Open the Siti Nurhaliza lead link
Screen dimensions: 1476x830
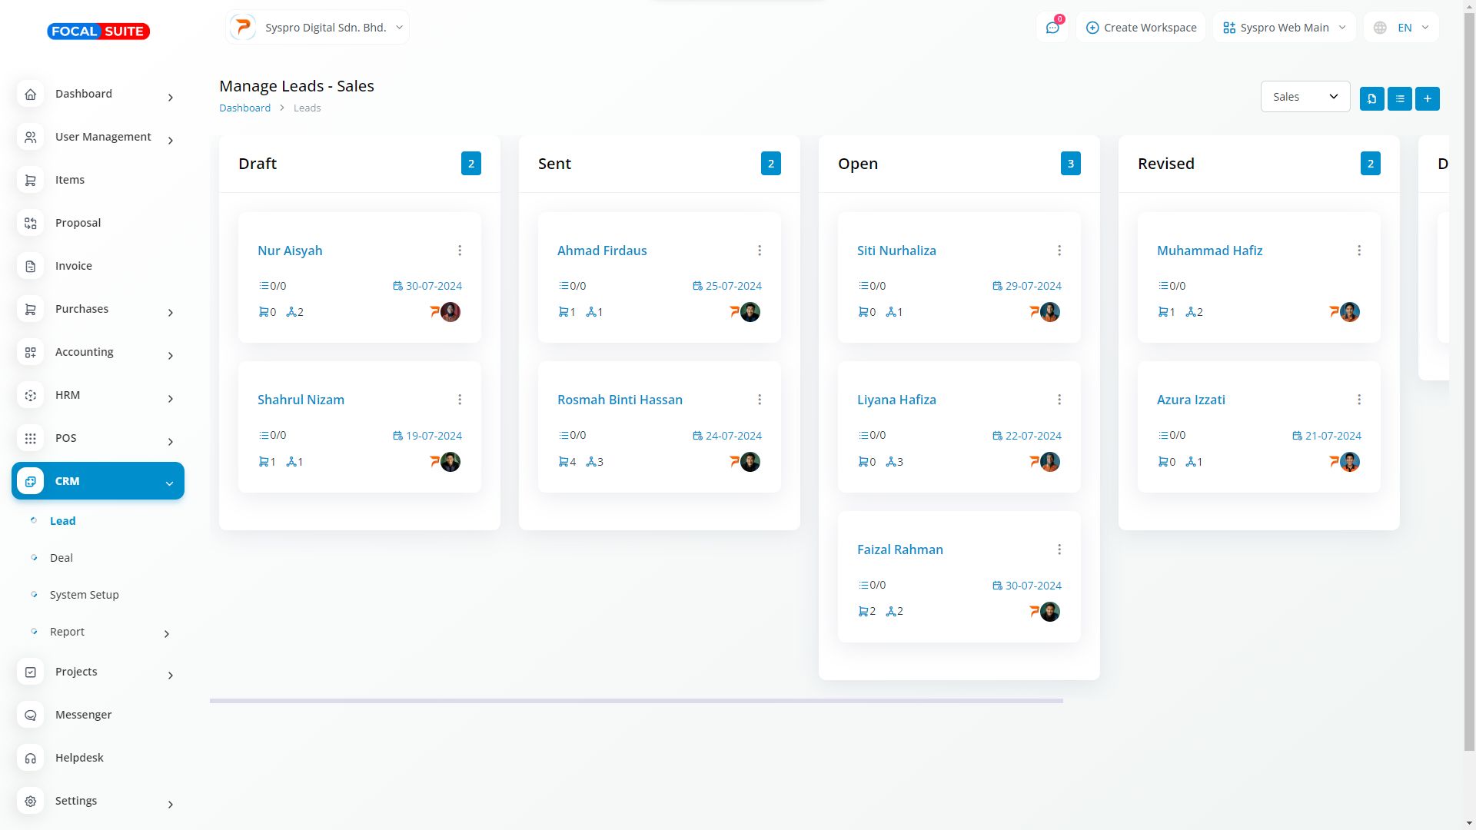click(896, 251)
